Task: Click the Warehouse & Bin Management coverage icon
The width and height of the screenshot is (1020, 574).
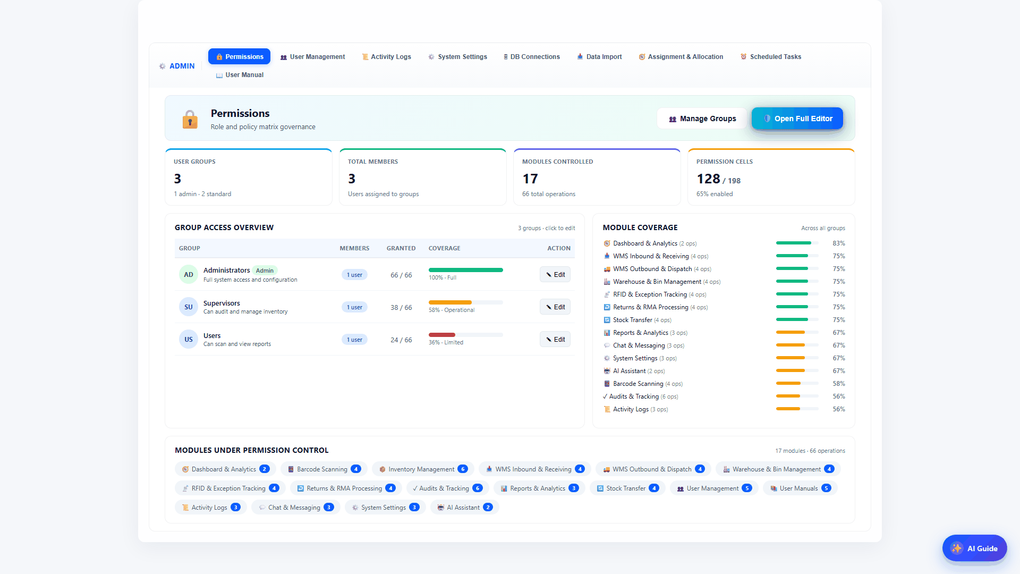Action: [x=607, y=282]
